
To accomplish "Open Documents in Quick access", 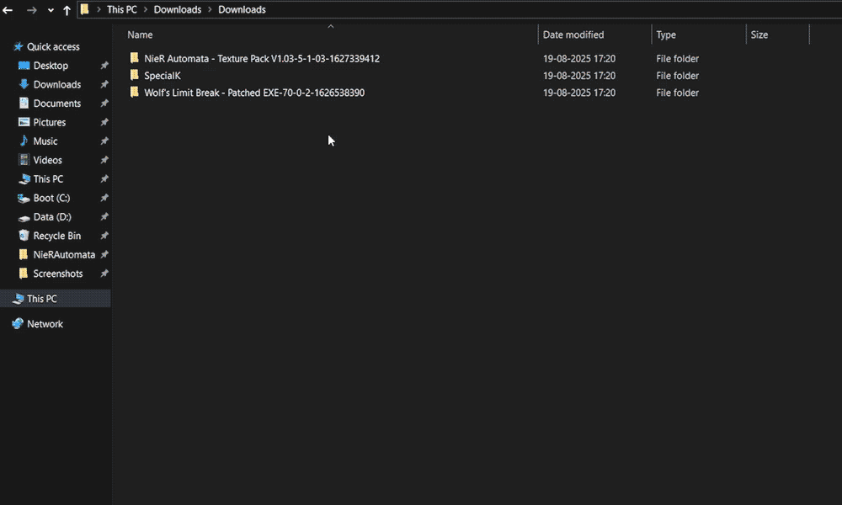I will (x=57, y=103).
